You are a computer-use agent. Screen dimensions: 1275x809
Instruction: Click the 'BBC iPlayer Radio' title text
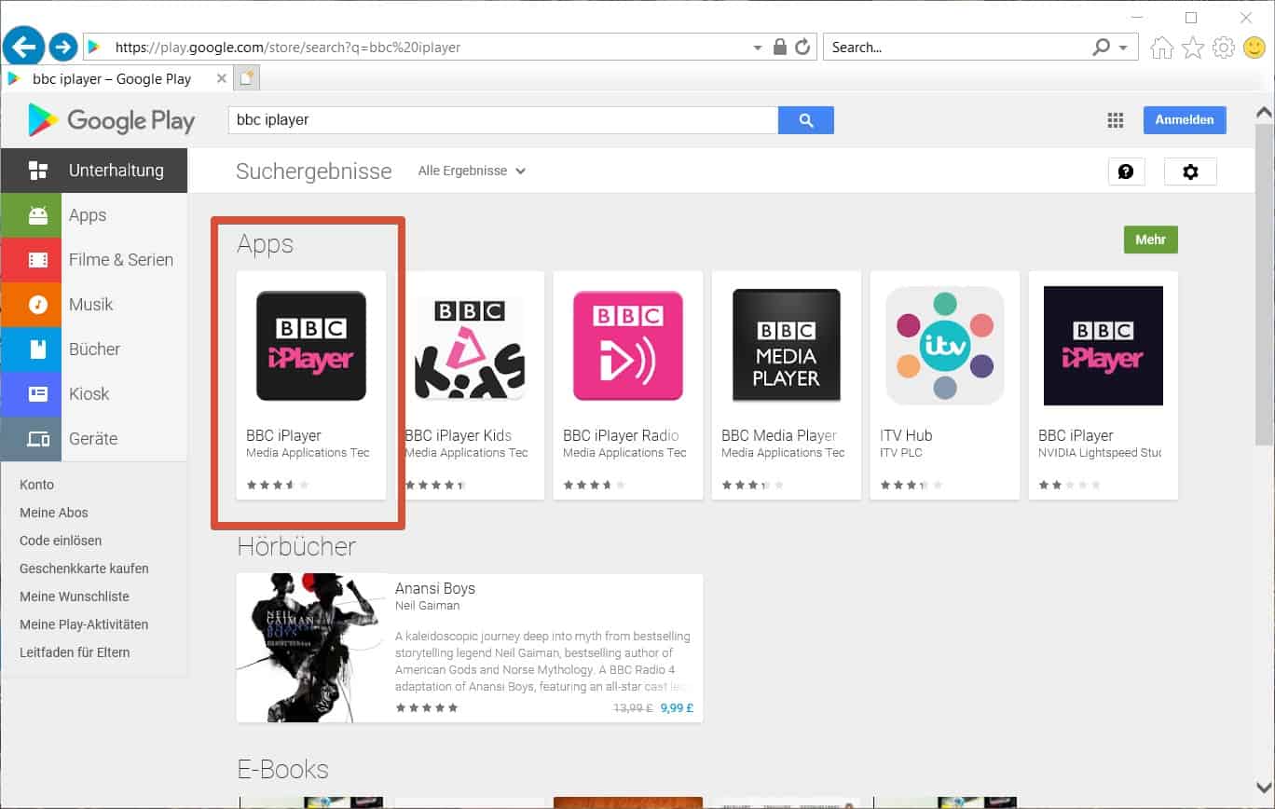click(621, 435)
